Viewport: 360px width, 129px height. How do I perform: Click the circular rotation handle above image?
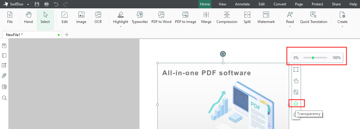click(223, 54)
